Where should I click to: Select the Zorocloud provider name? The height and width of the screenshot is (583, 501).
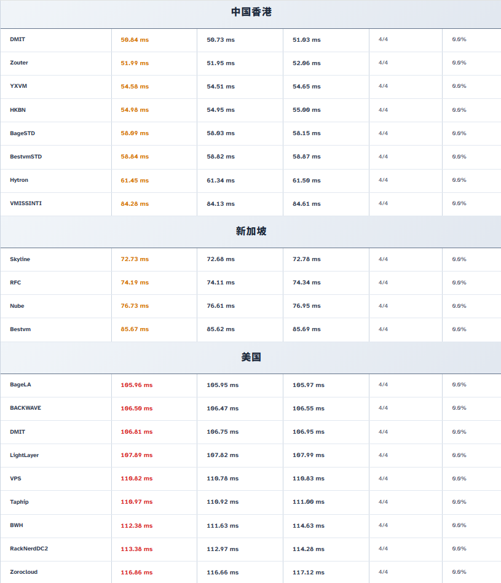(x=23, y=572)
